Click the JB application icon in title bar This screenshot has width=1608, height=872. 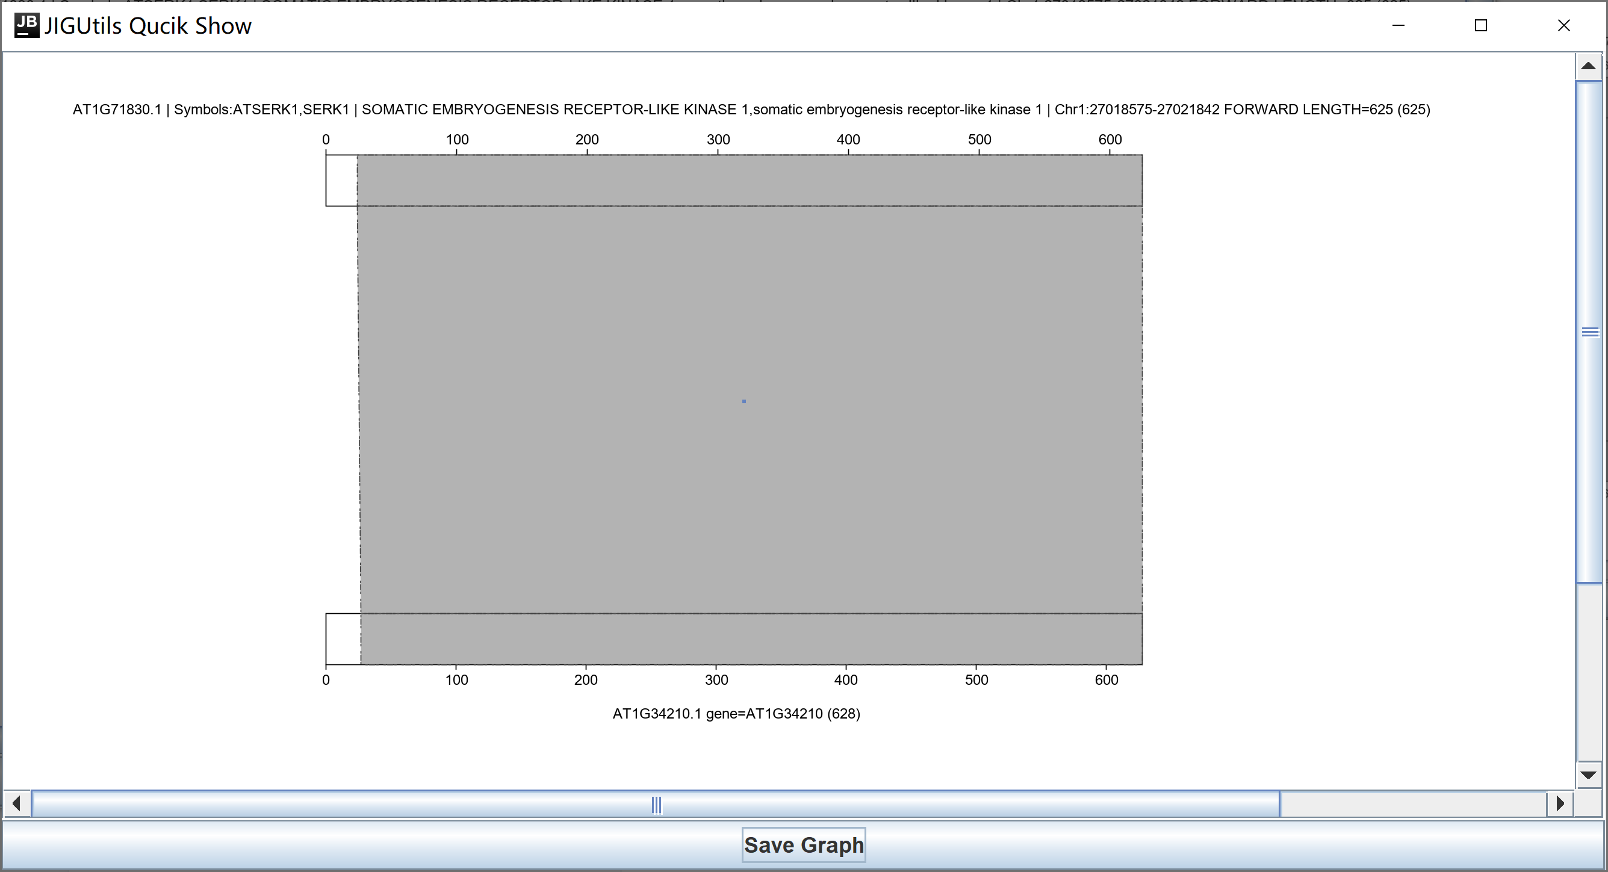point(26,26)
